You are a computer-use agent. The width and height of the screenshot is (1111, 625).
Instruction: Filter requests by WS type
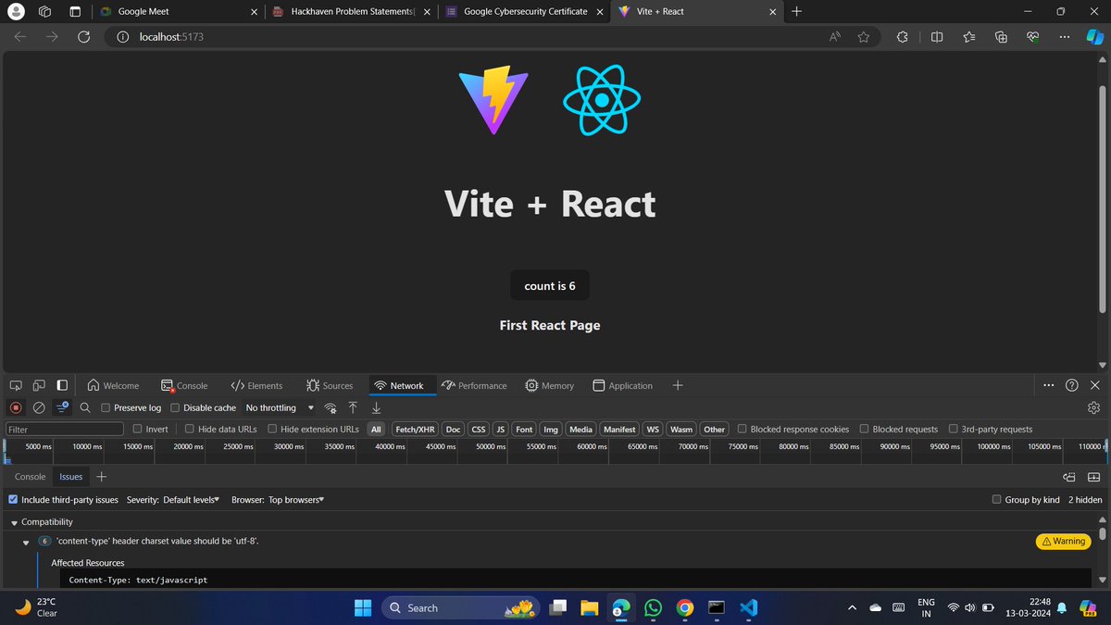coord(653,429)
